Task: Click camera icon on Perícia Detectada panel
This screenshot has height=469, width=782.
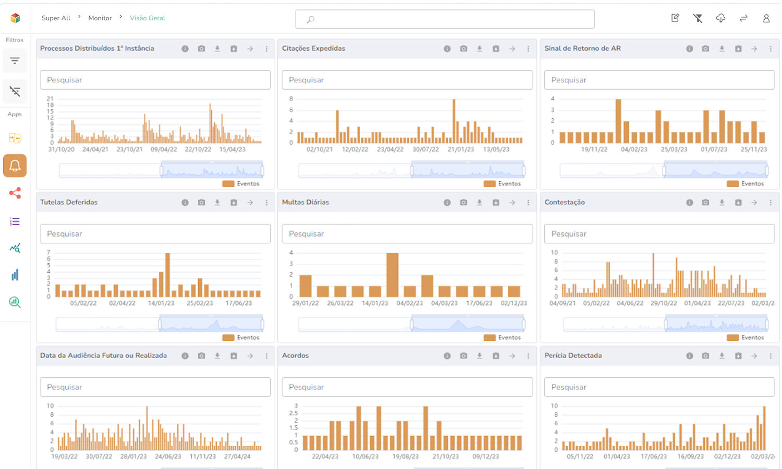Action: click(x=705, y=356)
